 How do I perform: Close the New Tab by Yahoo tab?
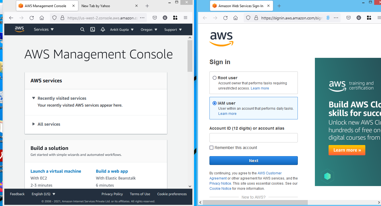(x=136, y=6)
